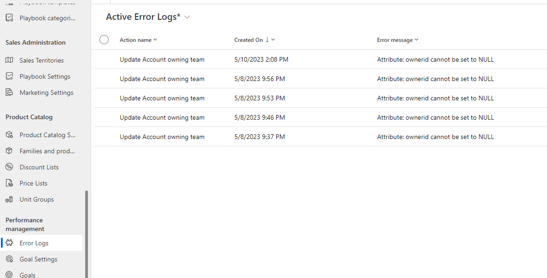Toggle the select-all circle in the header row
The height and width of the screenshot is (278, 547).
coord(104,40)
